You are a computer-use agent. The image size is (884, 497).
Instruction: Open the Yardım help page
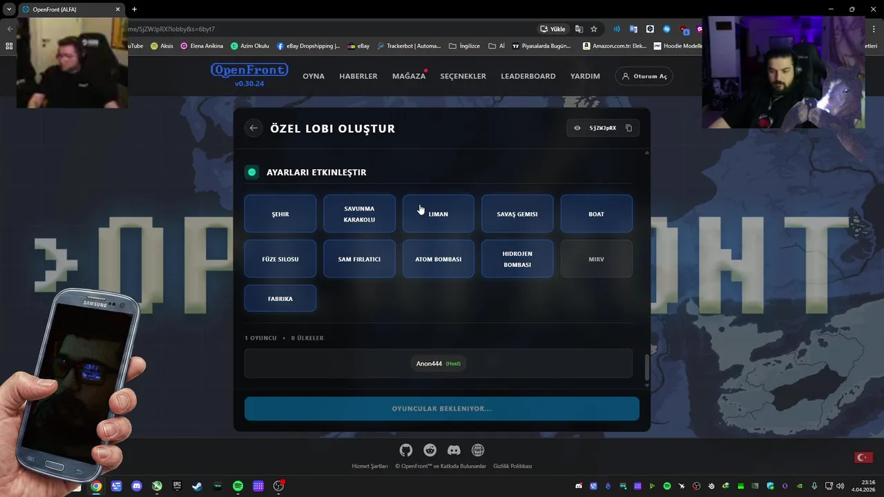coord(585,76)
